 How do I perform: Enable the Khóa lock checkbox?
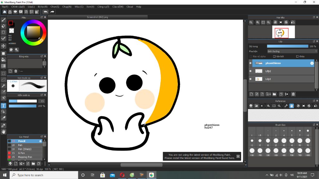pyautogui.click(x=297, y=57)
